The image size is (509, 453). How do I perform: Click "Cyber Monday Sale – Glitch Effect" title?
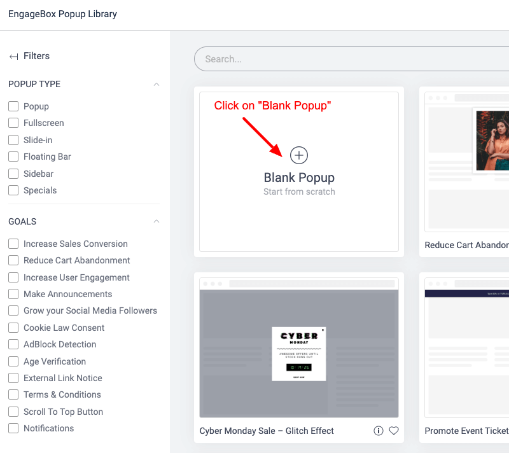[x=267, y=431]
